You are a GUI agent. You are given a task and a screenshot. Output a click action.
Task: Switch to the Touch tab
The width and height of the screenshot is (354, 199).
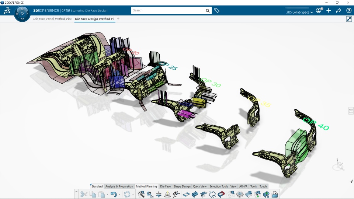pyautogui.click(x=263, y=186)
